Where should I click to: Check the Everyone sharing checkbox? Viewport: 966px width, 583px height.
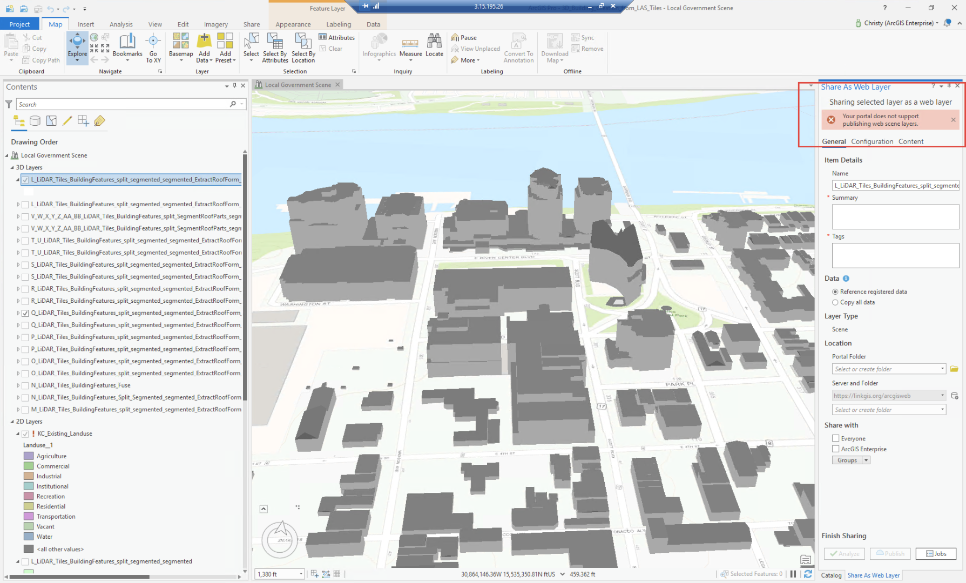pyautogui.click(x=836, y=438)
